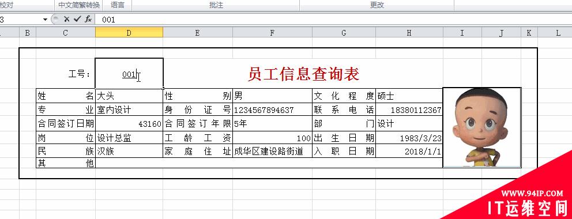Expand the Name Box dropdown arrow
572x219 pixels.
point(45,20)
